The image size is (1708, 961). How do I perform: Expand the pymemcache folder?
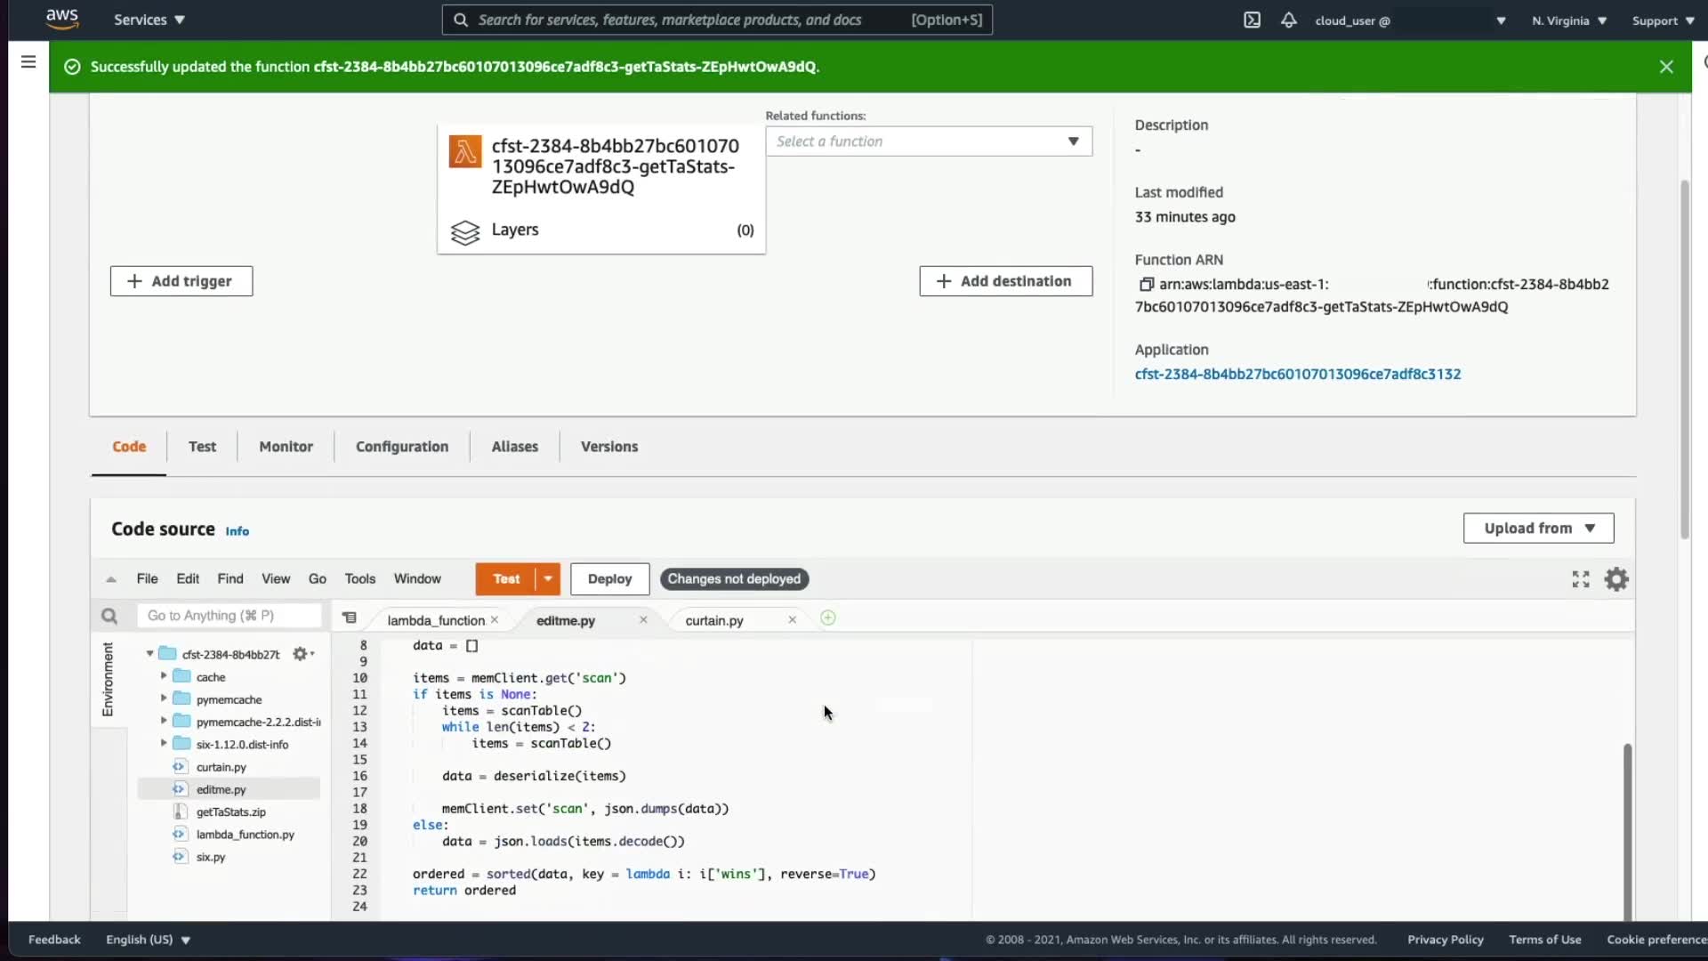(x=164, y=699)
